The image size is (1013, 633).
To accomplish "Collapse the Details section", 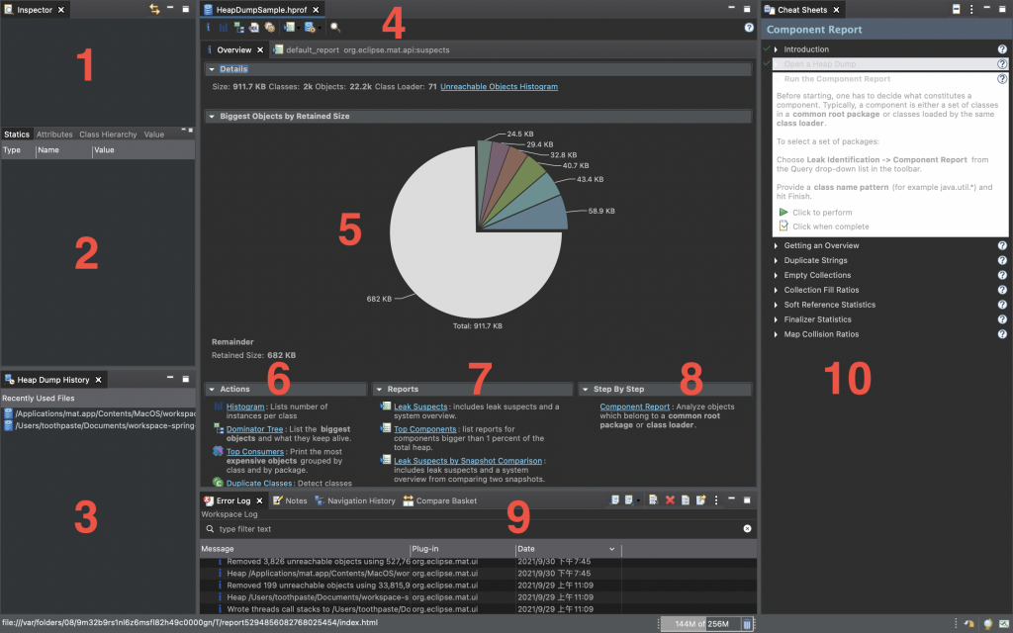I will (x=212, y=69).
